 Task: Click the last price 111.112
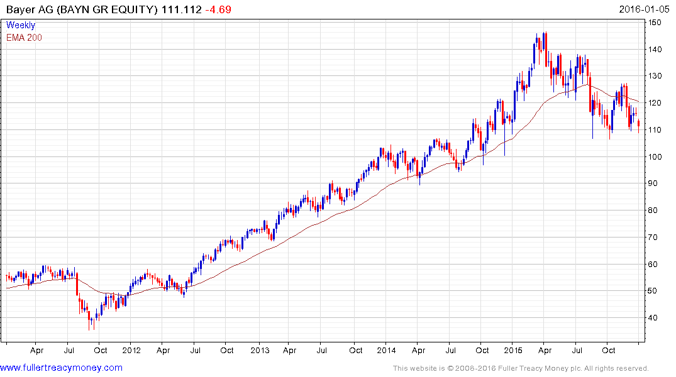pos(182,9)
